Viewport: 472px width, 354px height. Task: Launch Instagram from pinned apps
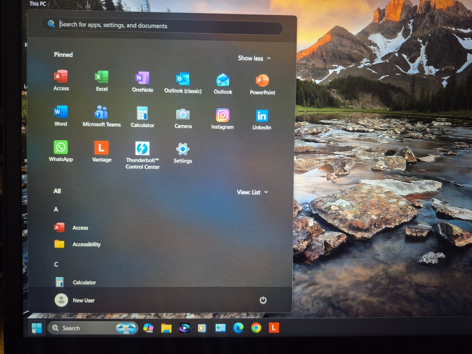tap(222, 119)
